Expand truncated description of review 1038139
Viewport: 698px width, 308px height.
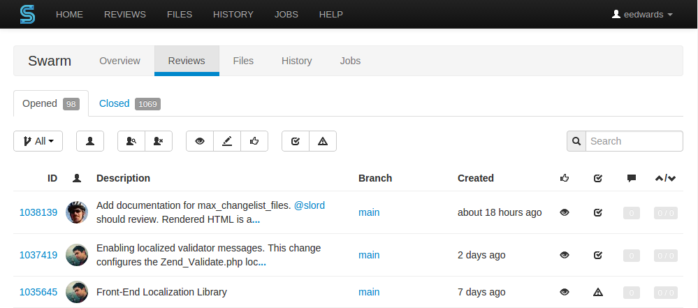click(x=256, y=220)
